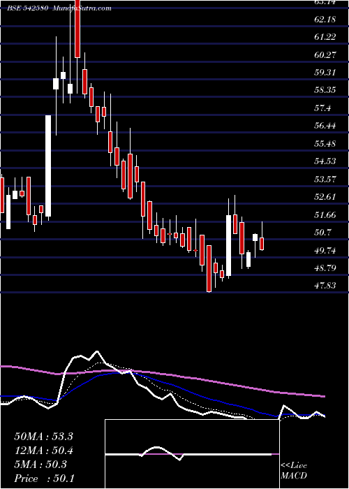Click the 57.4 price axis label
The width and height of the screenshot is (349, 489).
[x=322, y=108]
